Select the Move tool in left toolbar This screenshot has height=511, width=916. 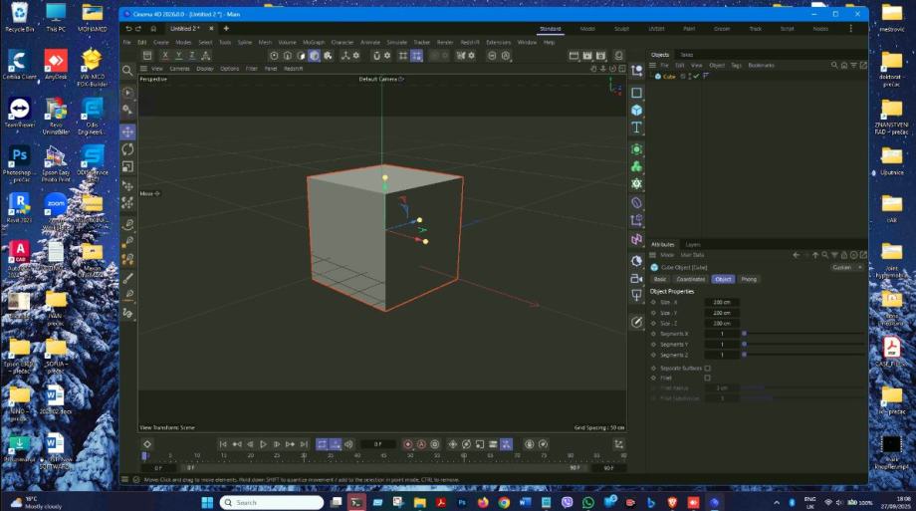tap(127, 131)
